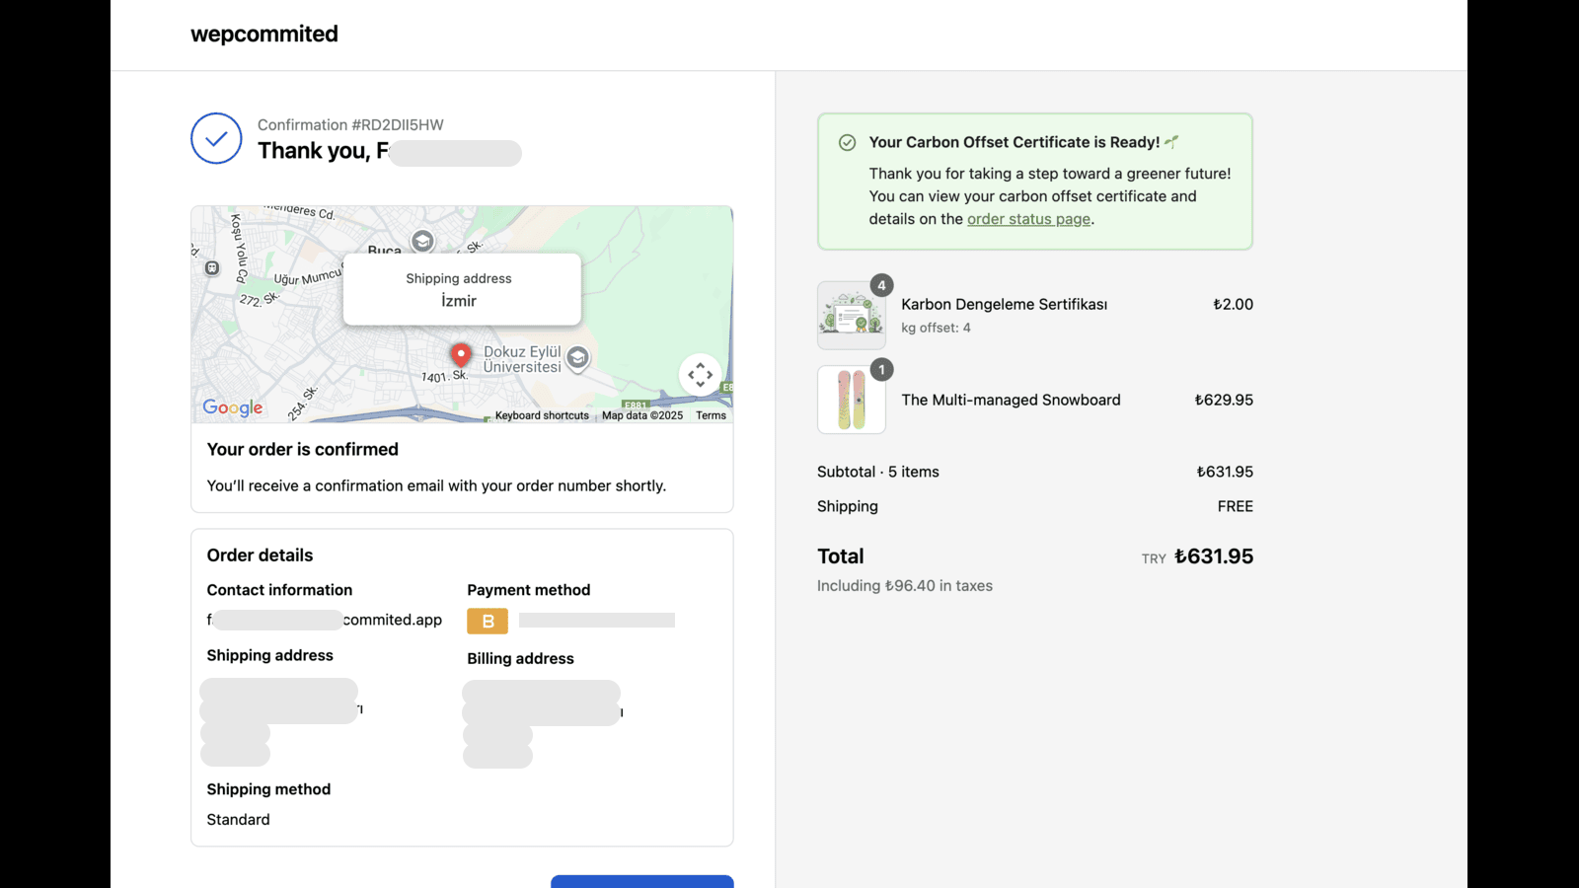Viewport: 1579px width, 888px height.
Task: Click the carbon certificate check icon
Action: click(x=847, y=142)
